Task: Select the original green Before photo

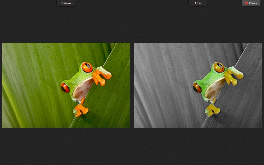Action: (x=66, y=85)
